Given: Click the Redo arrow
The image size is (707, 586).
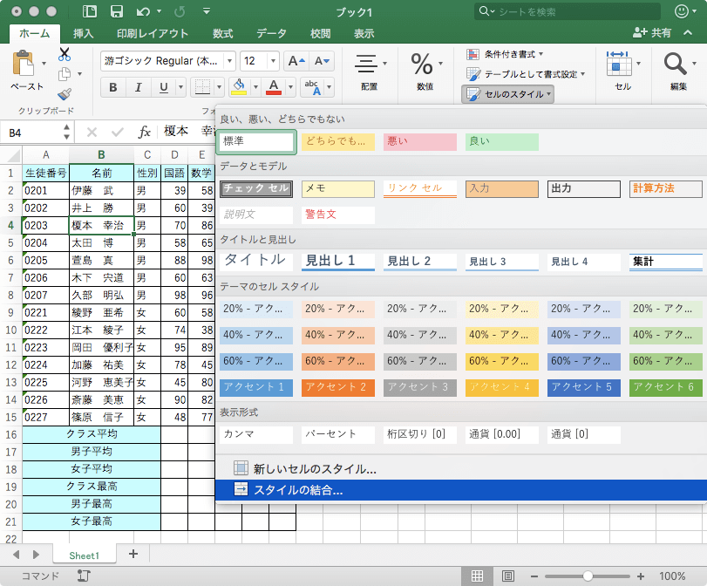Looking at the screenshot, I should [x=180, y=11].
